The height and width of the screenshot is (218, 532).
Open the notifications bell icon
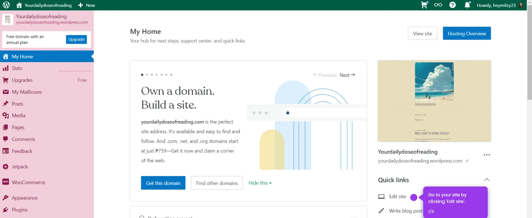coord(467,5)
